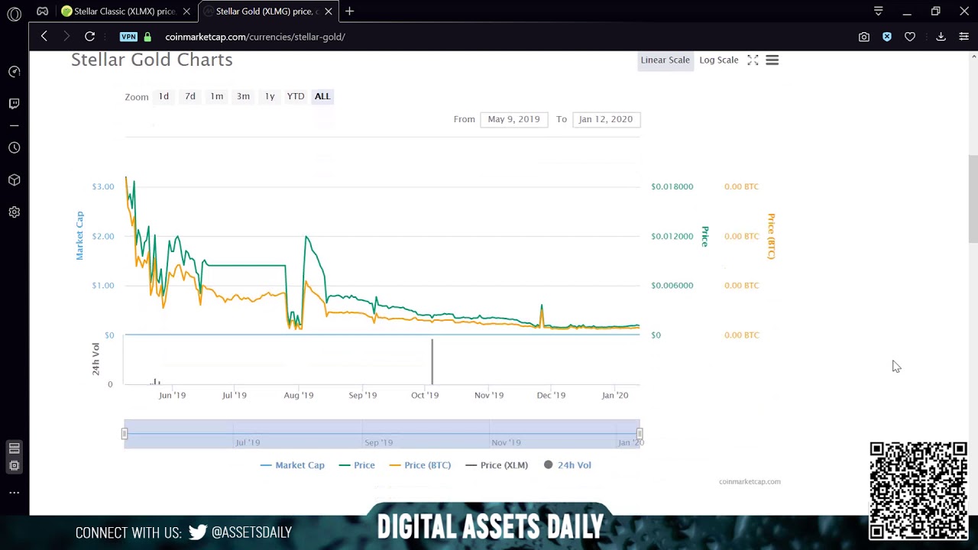The width and height of the screenshot is (978, 550).
Task: Take a snapshot with camera icon
Action: [863, 37]
